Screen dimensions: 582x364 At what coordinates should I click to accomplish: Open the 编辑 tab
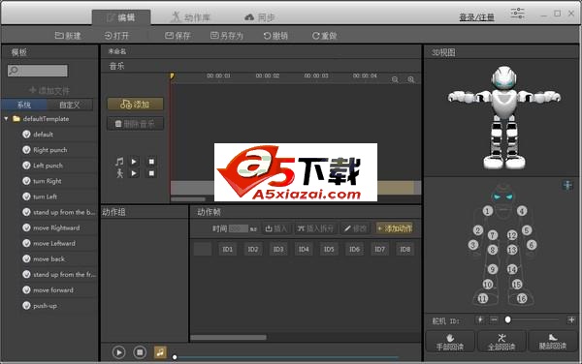[x=121, y=17]
